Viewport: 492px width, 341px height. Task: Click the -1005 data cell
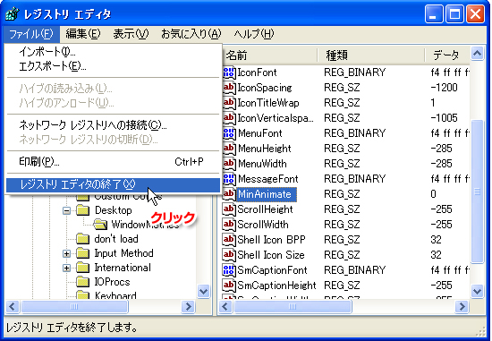pos(444,118)
